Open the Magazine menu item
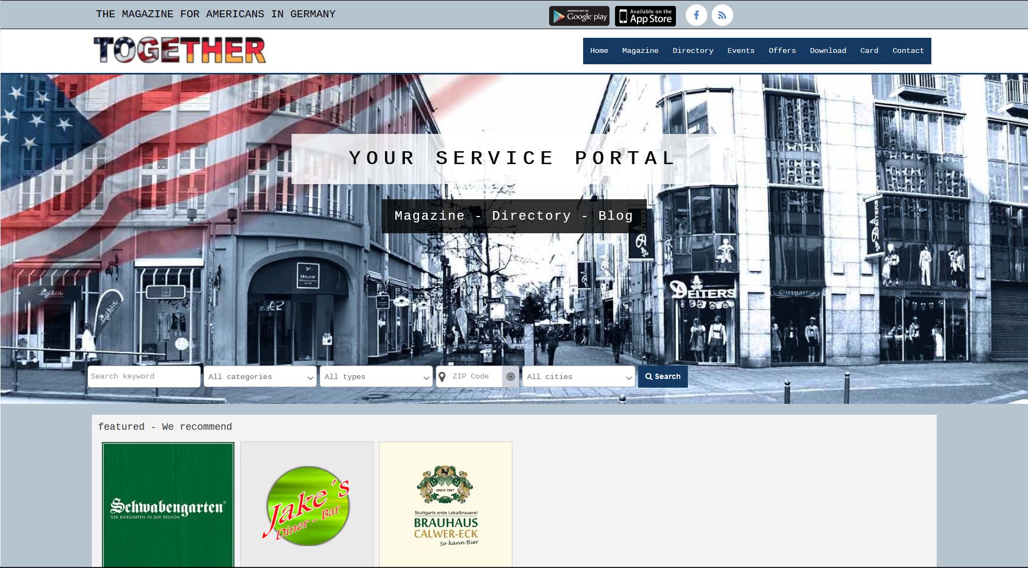This screenshot has width=1028, height=568. tap(640, 51)
